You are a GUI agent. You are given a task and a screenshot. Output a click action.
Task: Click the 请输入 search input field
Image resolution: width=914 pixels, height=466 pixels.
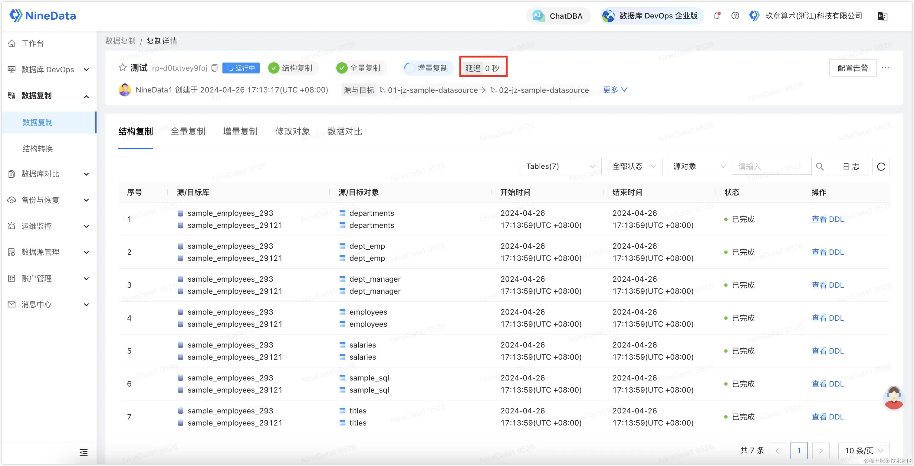pos(771,167)
